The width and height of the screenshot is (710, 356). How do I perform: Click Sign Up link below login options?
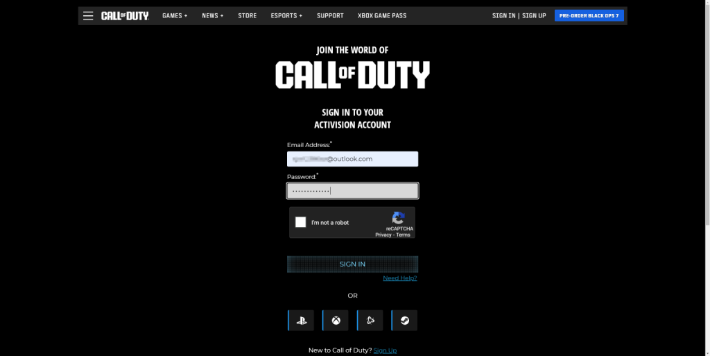(x=385, y=350)
